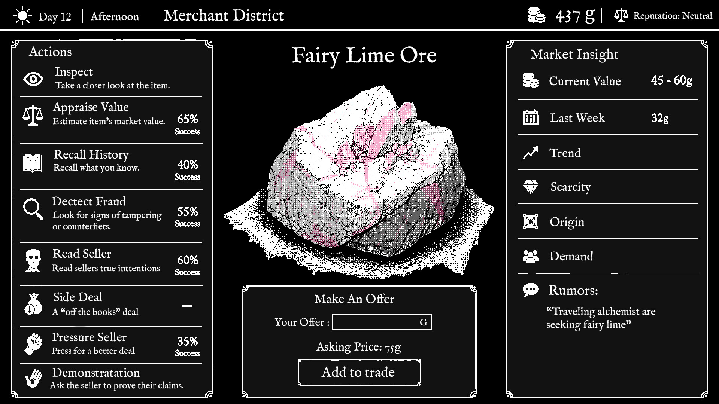Click the Inspect eye icon
The width and height of the screenshot is (719, 404).
(x=33, y=79)
